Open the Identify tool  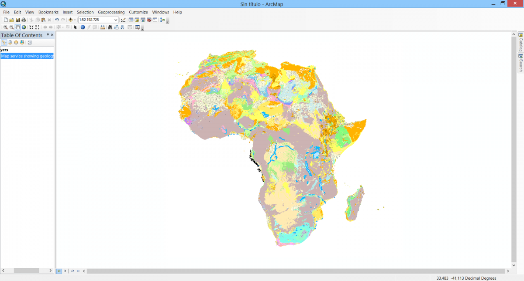pyautogui.click(x=83, y=27)
